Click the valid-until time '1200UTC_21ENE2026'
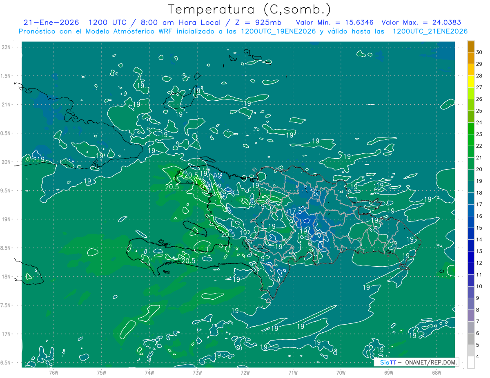This screenshot has height=378, width=490. tap(430, 31)
